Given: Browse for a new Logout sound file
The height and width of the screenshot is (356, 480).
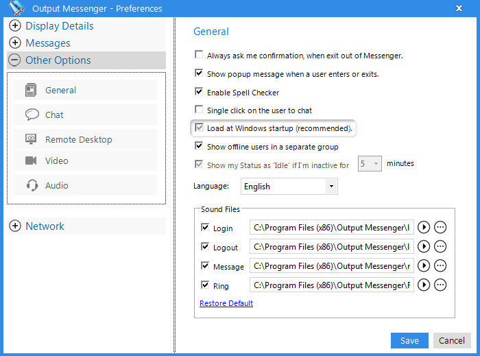Looking at the screenshot, I should pos(440,246).
